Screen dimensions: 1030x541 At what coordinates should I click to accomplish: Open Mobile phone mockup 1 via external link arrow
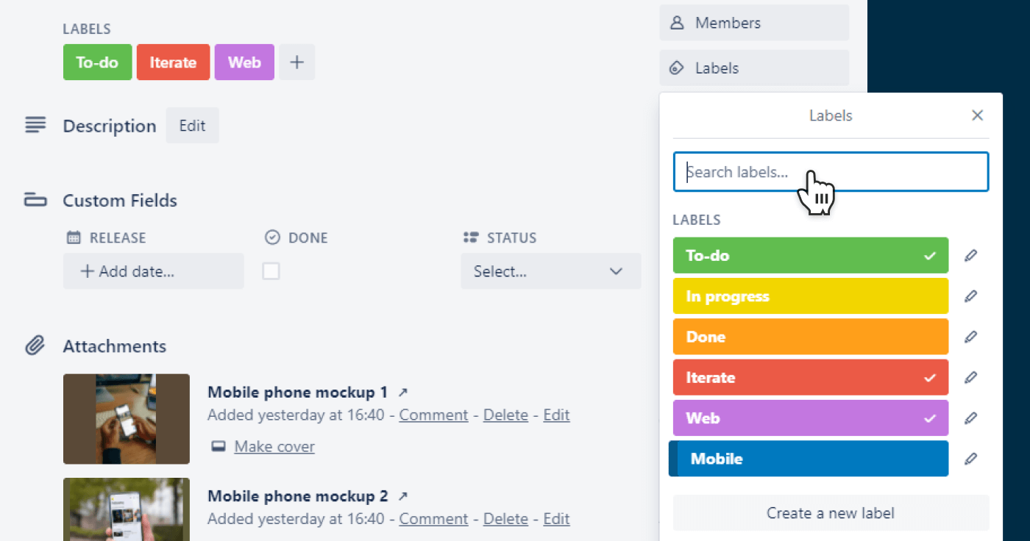click(x=402, y=392)
